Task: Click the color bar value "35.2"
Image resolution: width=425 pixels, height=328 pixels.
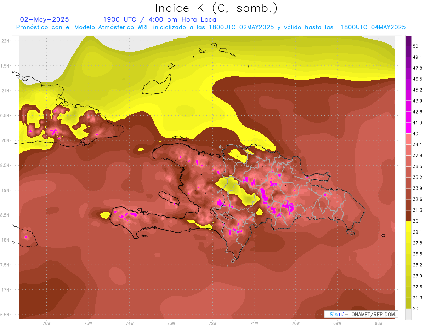Action: [418, 177]
